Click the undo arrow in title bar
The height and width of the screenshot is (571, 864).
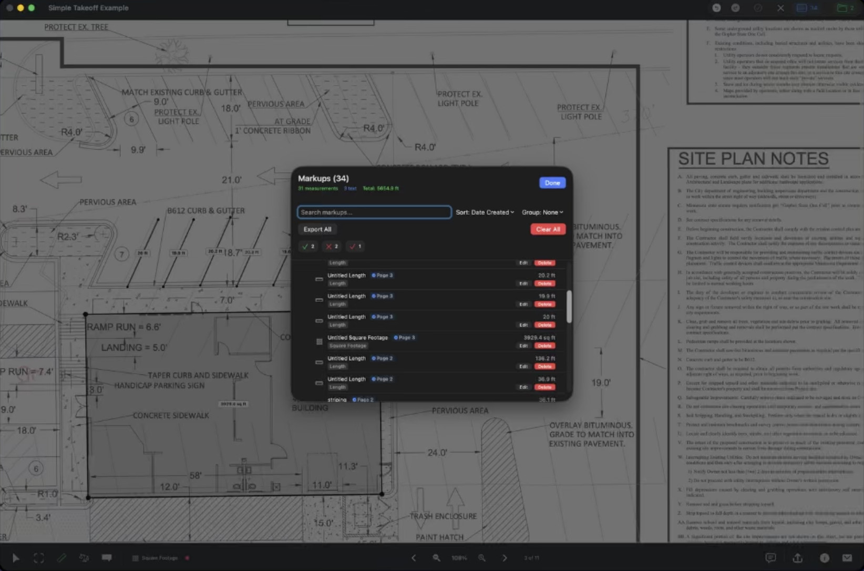point(716,8)
